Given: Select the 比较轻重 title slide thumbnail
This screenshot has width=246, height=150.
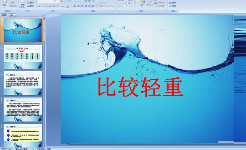Looking at the screenshot, I should point(23,30).
